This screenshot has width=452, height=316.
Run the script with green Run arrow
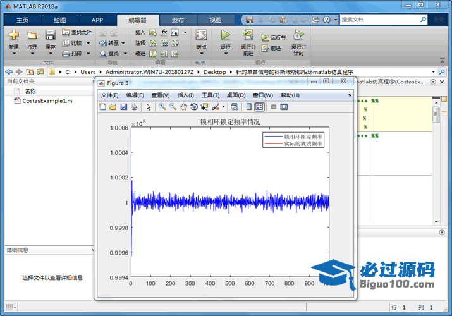[225, 35]
